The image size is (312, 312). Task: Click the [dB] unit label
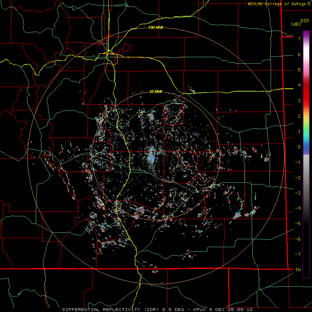tap(296, 24)
